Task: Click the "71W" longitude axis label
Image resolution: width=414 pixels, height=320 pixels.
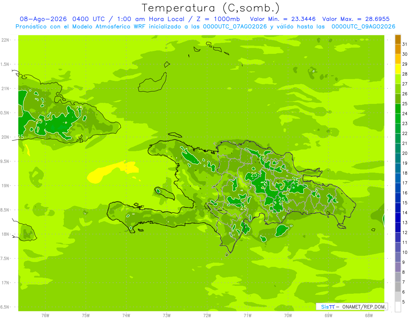Action: 247,315
